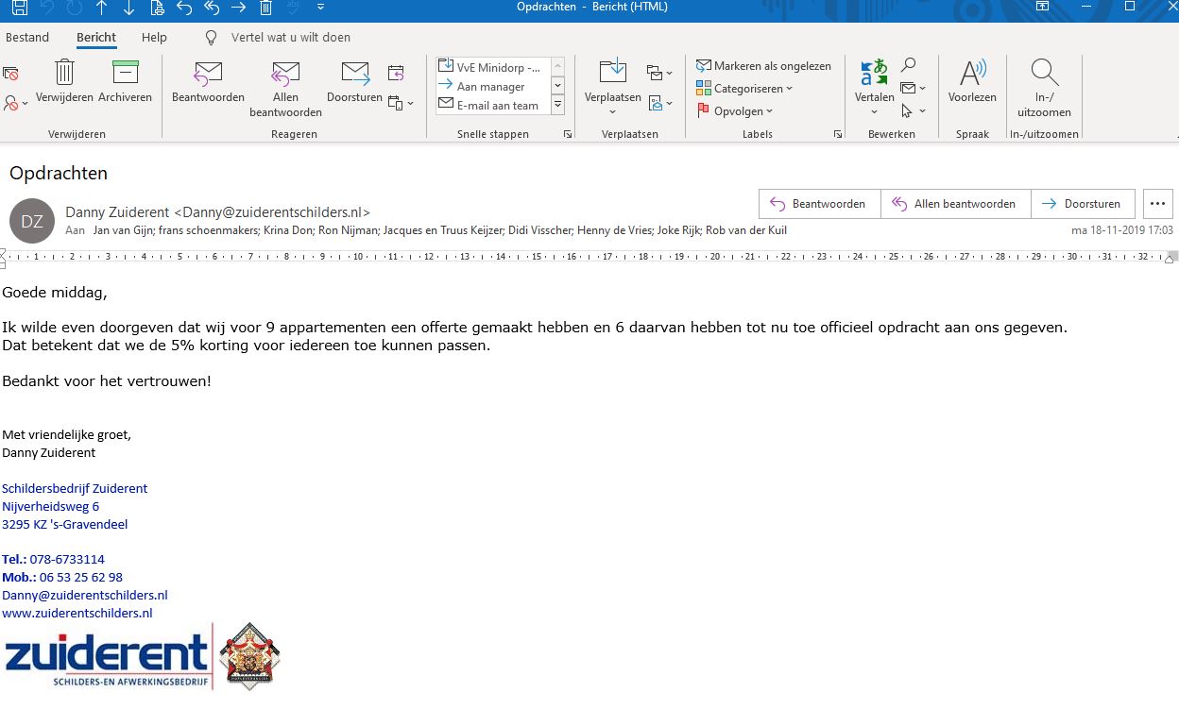The height and width of the screenshot is (709, 1179).
Task: Click the save icon in quick access toolbar
Action: click(20, 8)
